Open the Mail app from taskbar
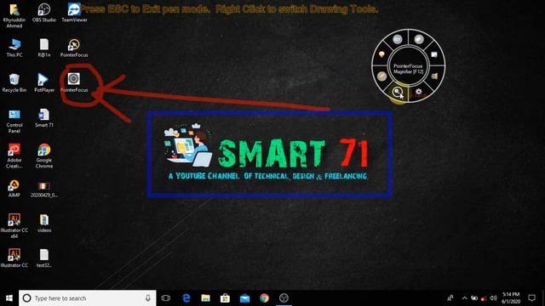545x306 pixels. 244,298
